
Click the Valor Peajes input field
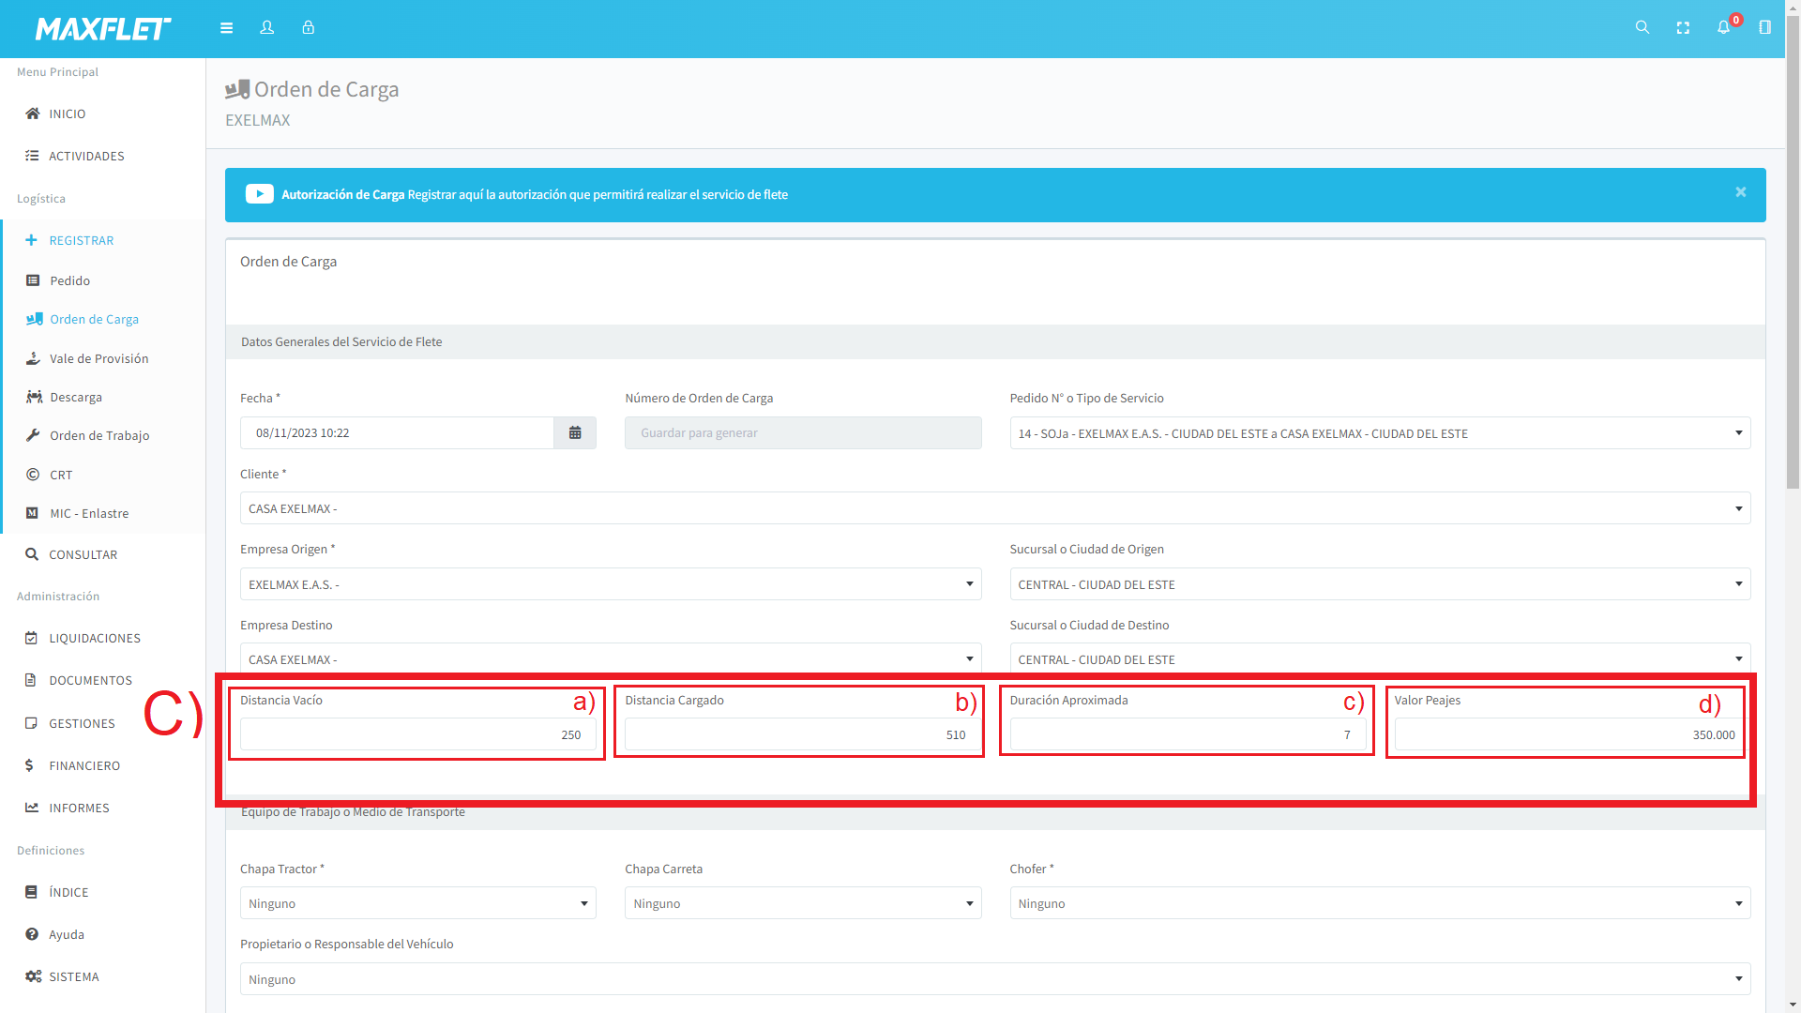[1566, 734]
